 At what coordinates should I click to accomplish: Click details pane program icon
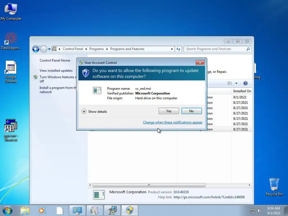pyautogui.click(x=99, y=195)
